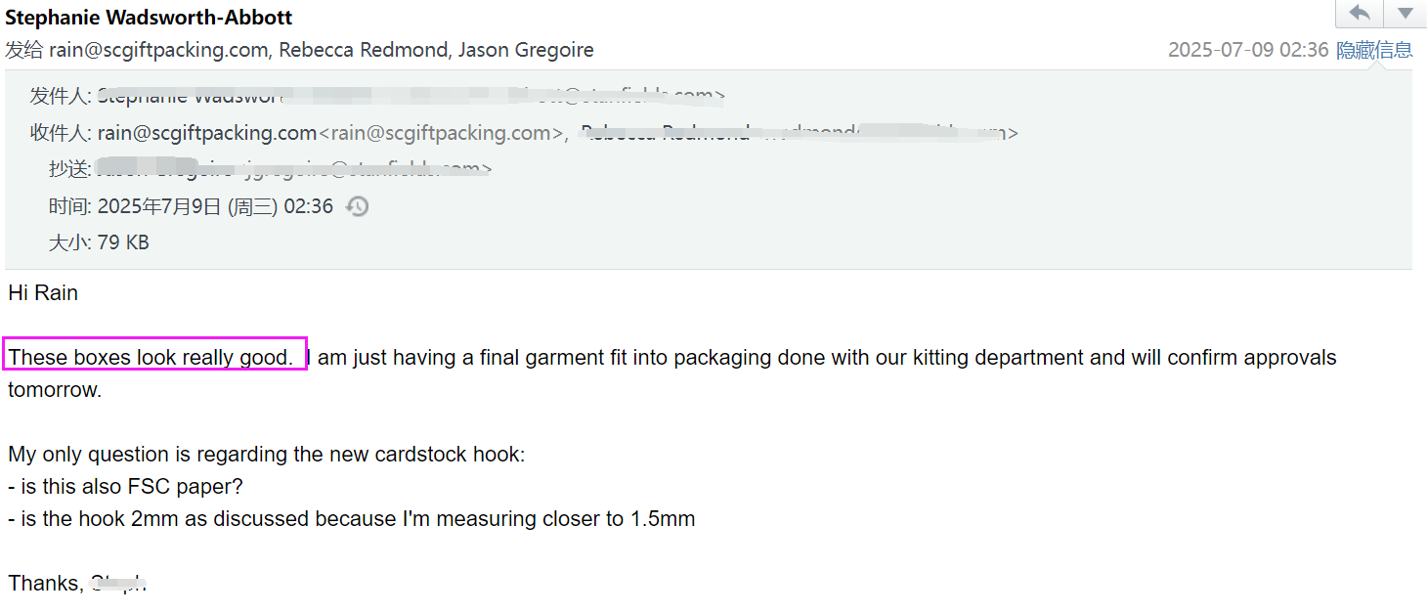This screenshot has height=613, width=1428.
Task: Click the sender name Stephanie Wadsworth-Abbott heading
Action: [x=150, y=18]
